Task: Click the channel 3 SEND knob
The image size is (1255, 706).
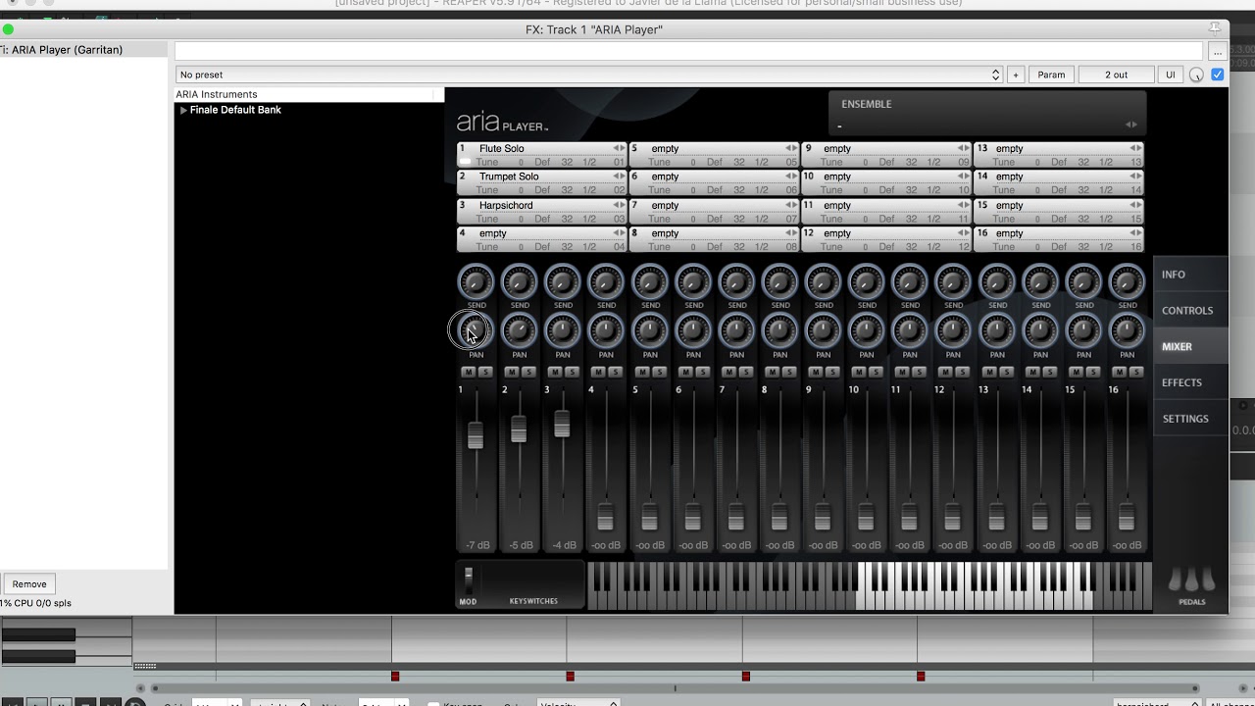Action: [x=563, y=282]
